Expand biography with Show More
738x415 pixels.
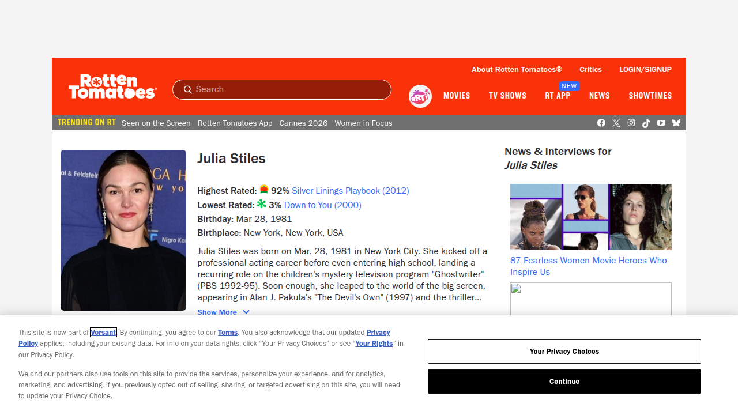point(224,312)
